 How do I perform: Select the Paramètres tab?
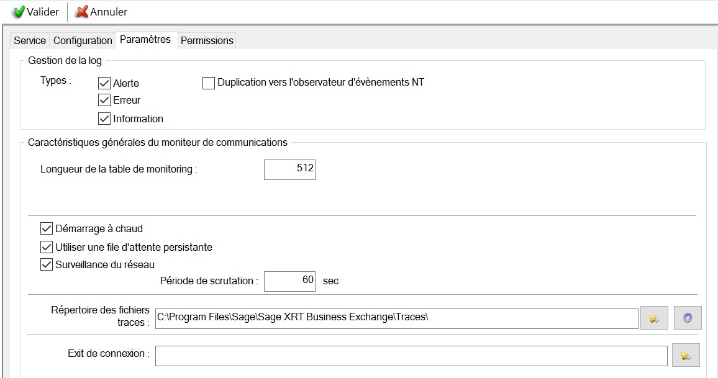[x=145, y=39]
